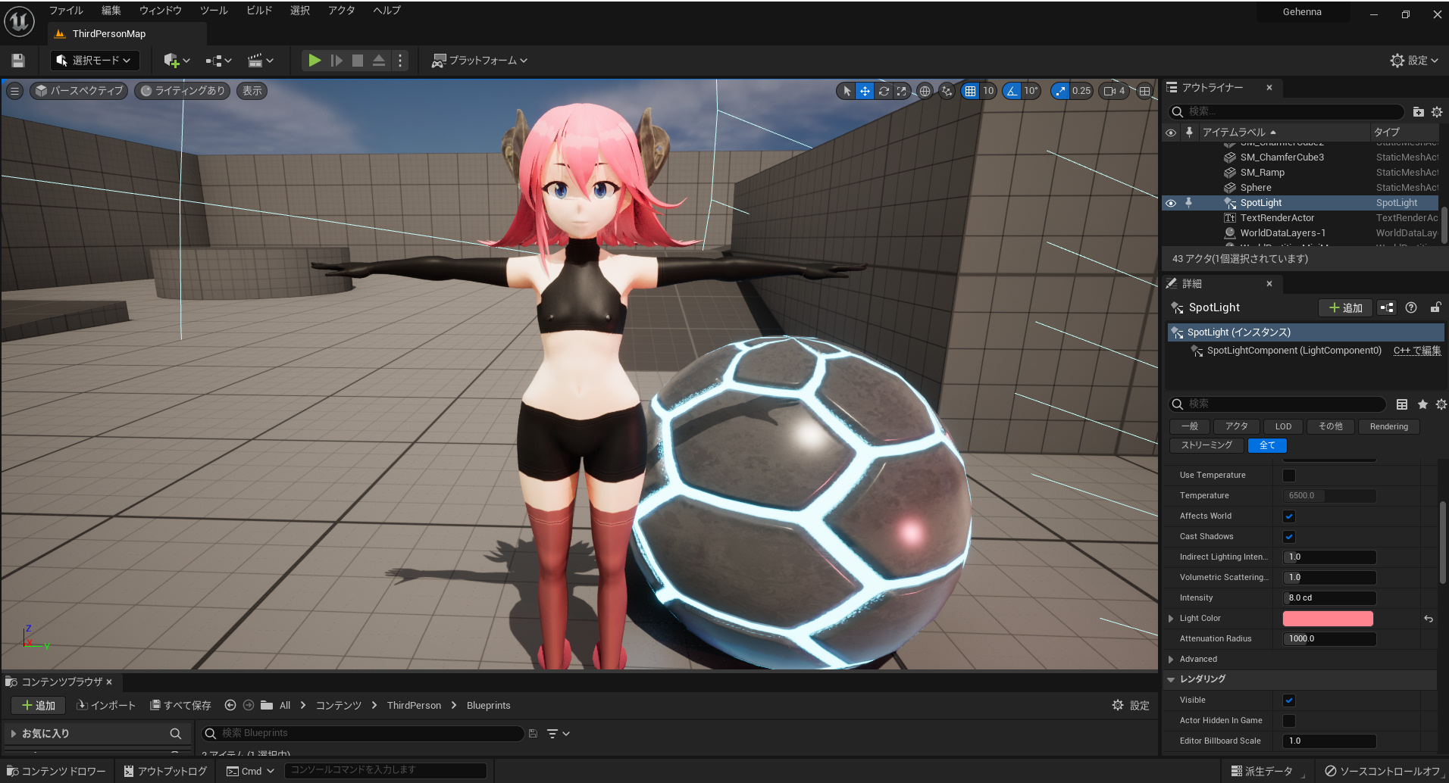Screen dimensions: 1449x783
Task: Toggle world/local coordinate system globe icon
Action: 925,91
